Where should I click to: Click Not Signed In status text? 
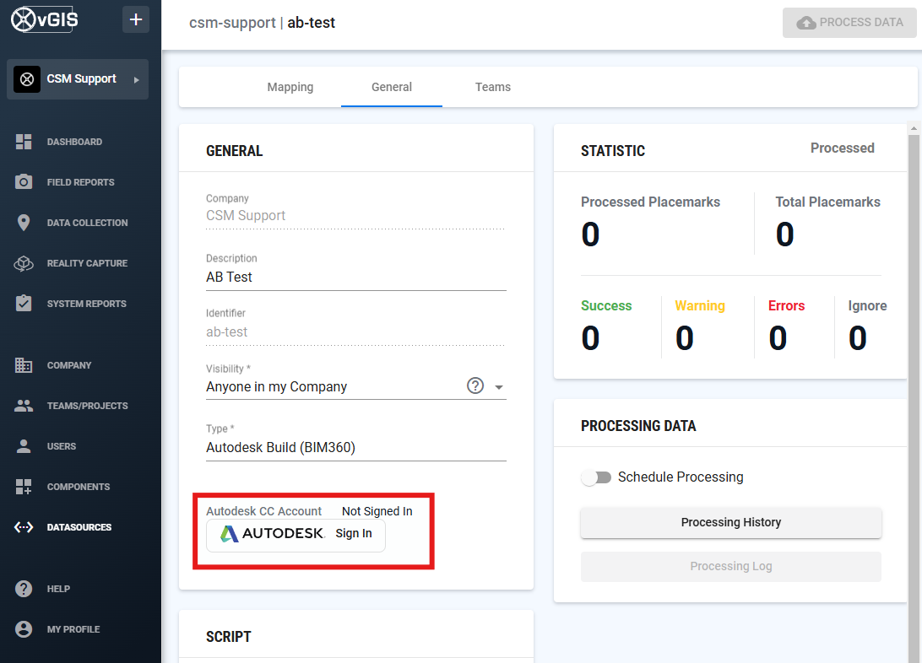[377, 511]
